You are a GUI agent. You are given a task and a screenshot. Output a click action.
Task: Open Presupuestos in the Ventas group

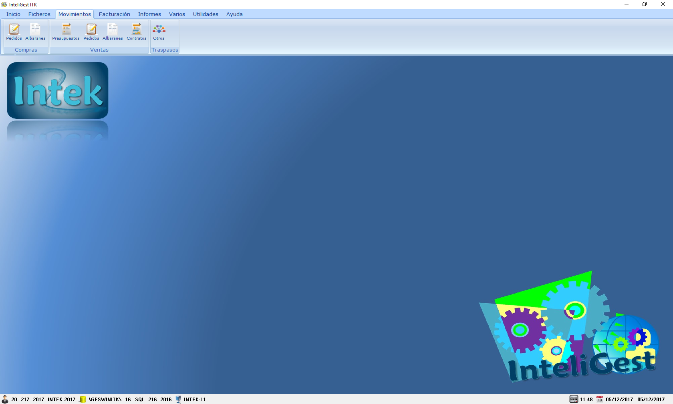coord(66,32)
